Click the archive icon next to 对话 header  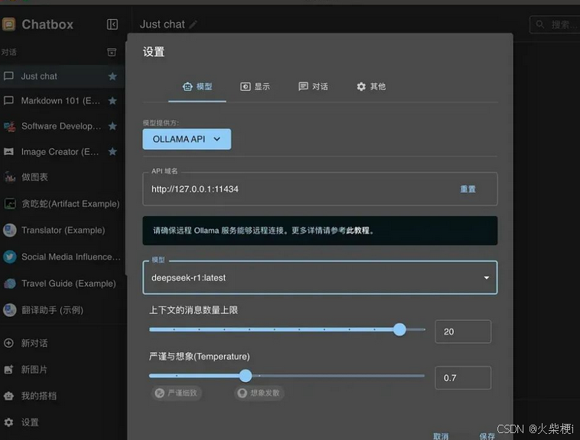112,52
